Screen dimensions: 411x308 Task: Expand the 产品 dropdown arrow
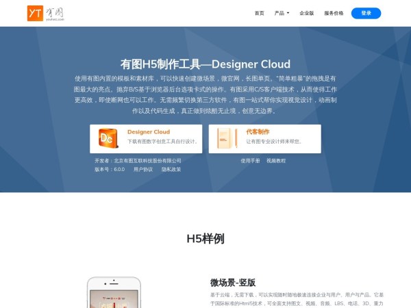[x=288, y=13]
